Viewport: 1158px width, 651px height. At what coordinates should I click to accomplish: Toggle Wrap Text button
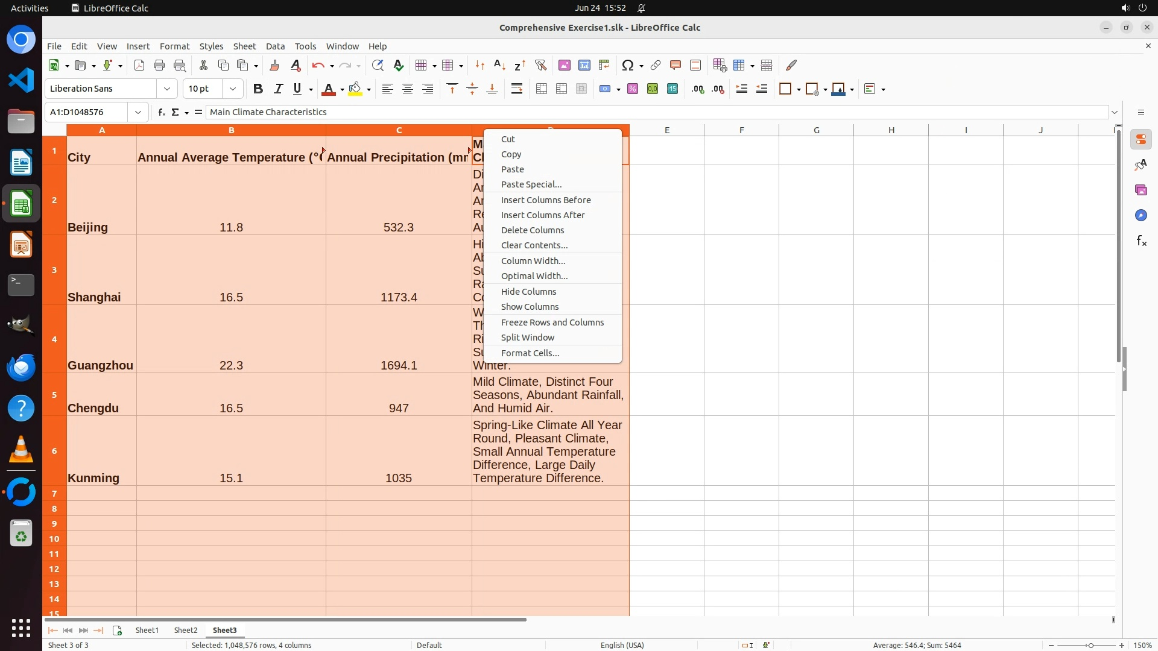click(x=517, y=89)
